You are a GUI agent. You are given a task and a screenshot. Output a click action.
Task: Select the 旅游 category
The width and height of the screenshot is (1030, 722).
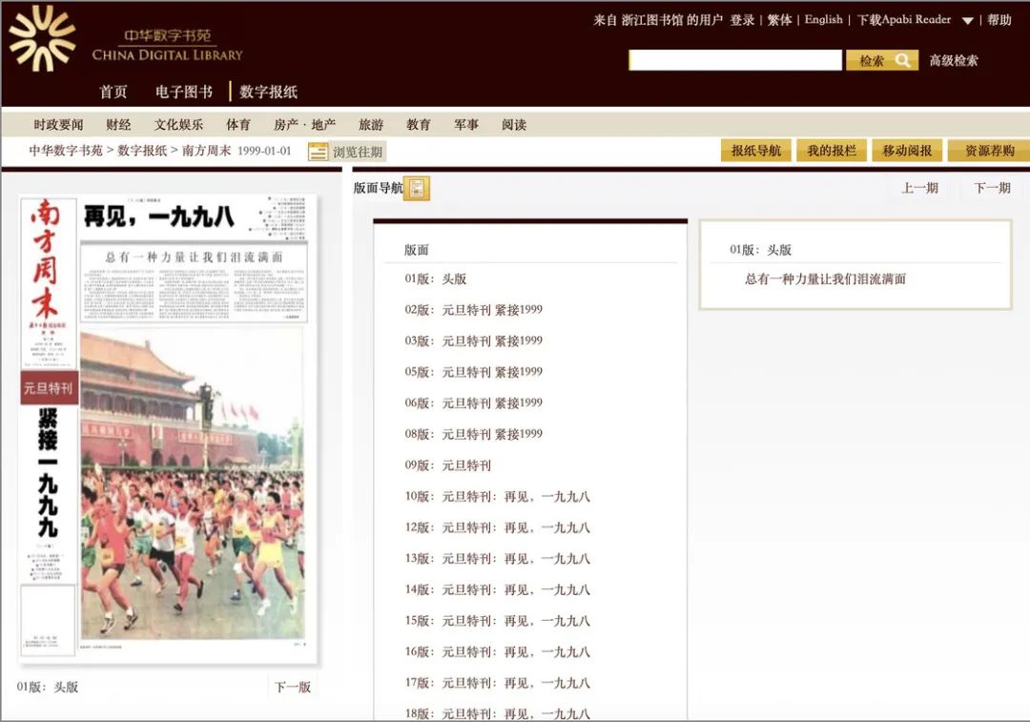pyautogui.click(x=370, y=124)
